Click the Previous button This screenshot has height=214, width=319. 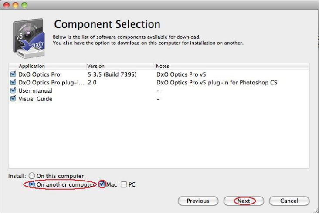(198, 201)
